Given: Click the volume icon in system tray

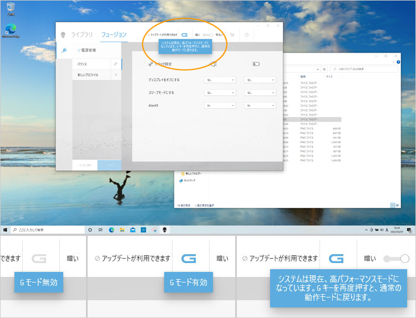Looking at the screenshot, I should click(x=382, y=230).
